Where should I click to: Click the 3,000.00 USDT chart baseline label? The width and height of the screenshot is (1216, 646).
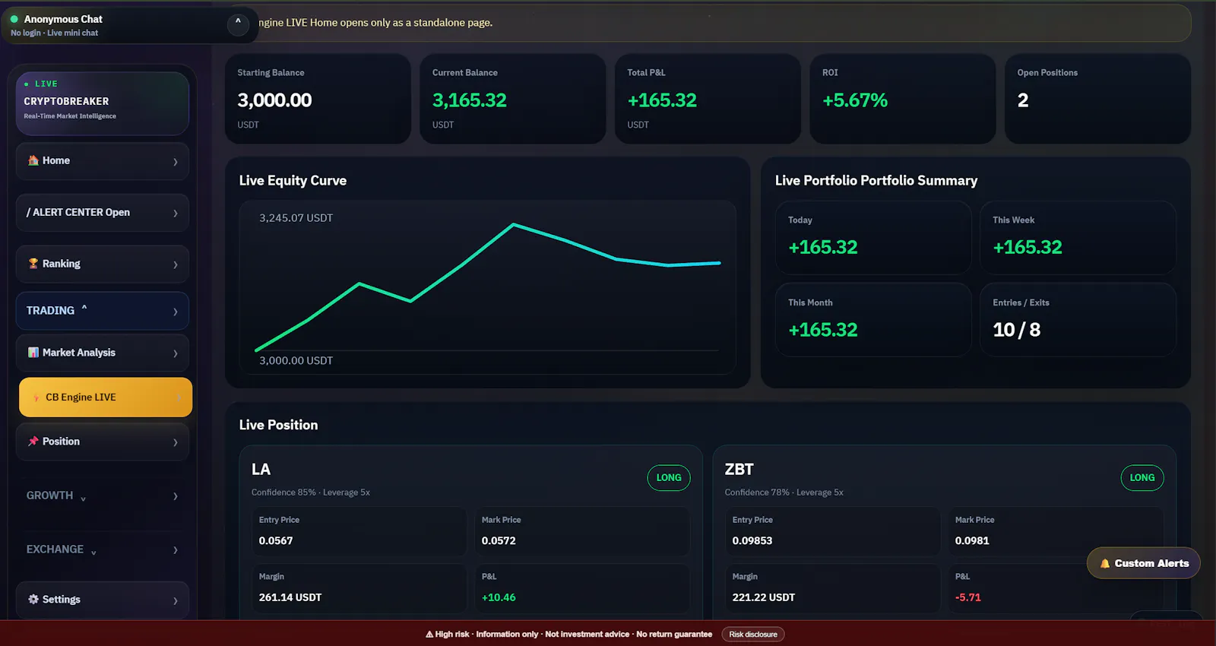(x=296, y=361)
